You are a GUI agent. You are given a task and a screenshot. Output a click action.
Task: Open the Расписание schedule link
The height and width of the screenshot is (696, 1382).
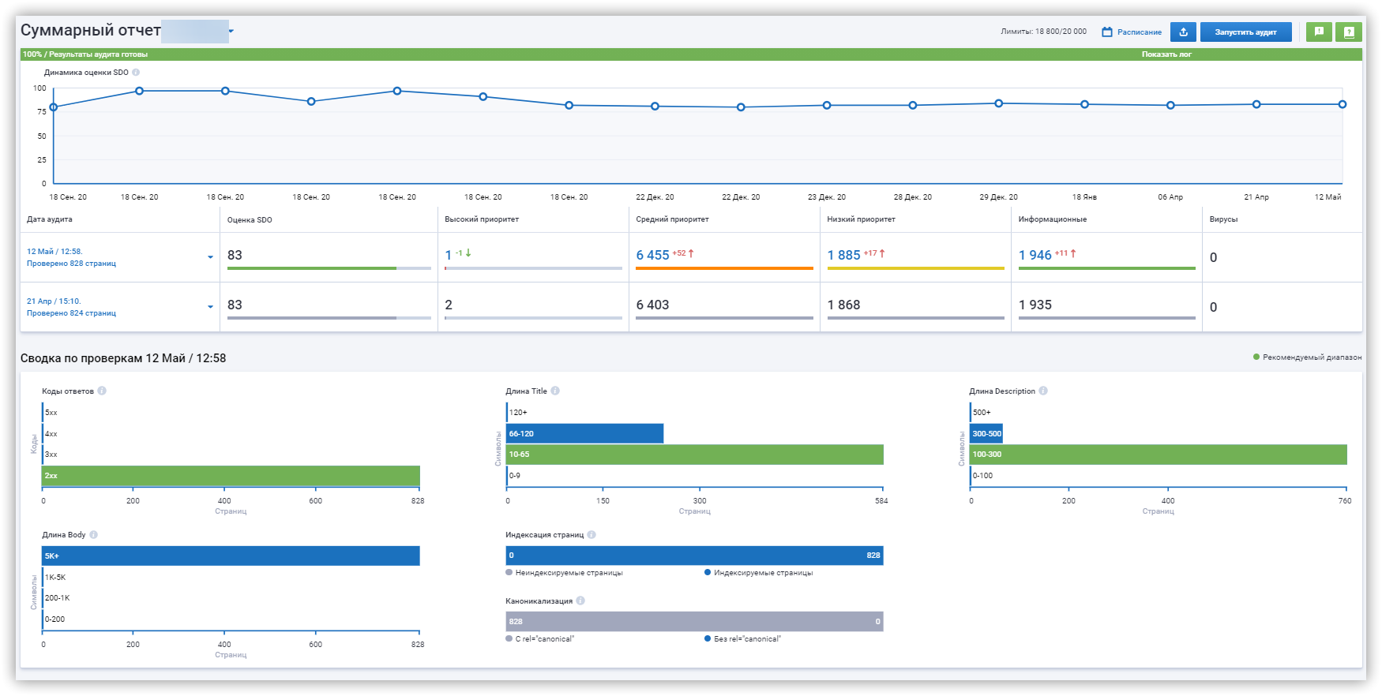point(1132,32)
